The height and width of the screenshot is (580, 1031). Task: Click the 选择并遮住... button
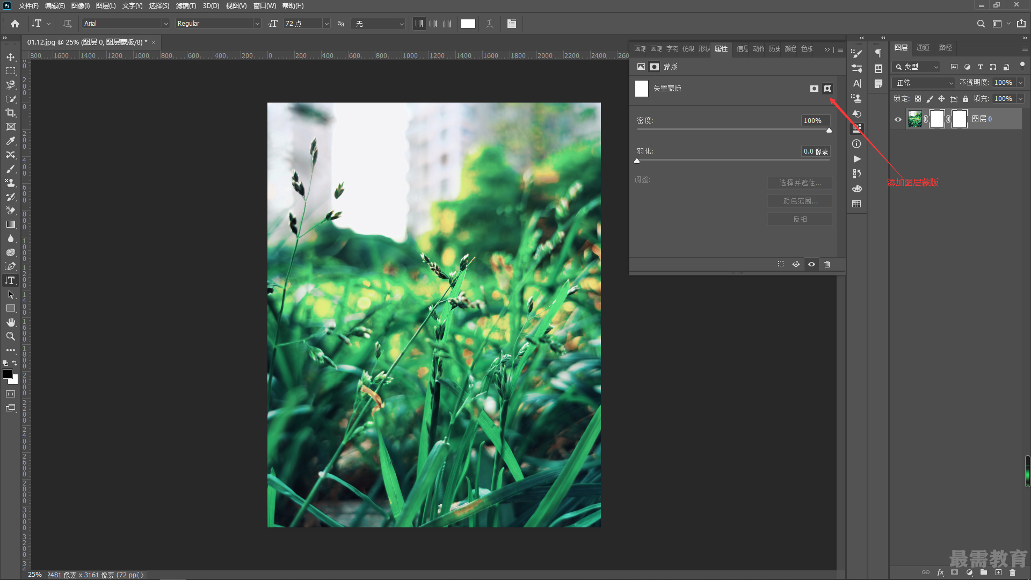pyautogui.click(x=800, y=183)
